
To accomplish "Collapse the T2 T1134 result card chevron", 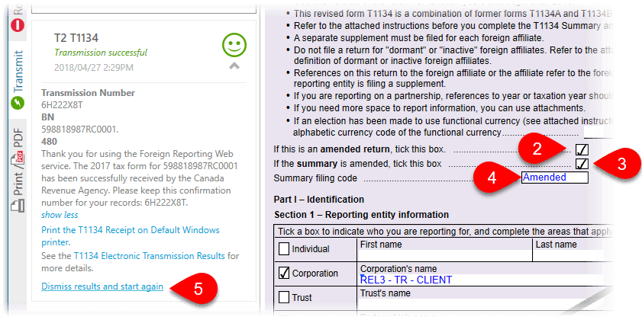I will [x=234, y=66].
